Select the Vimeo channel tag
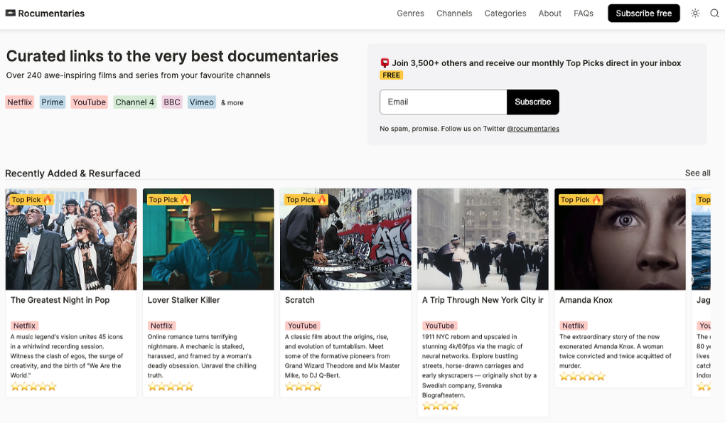725x423 pixels. point(202,102)
